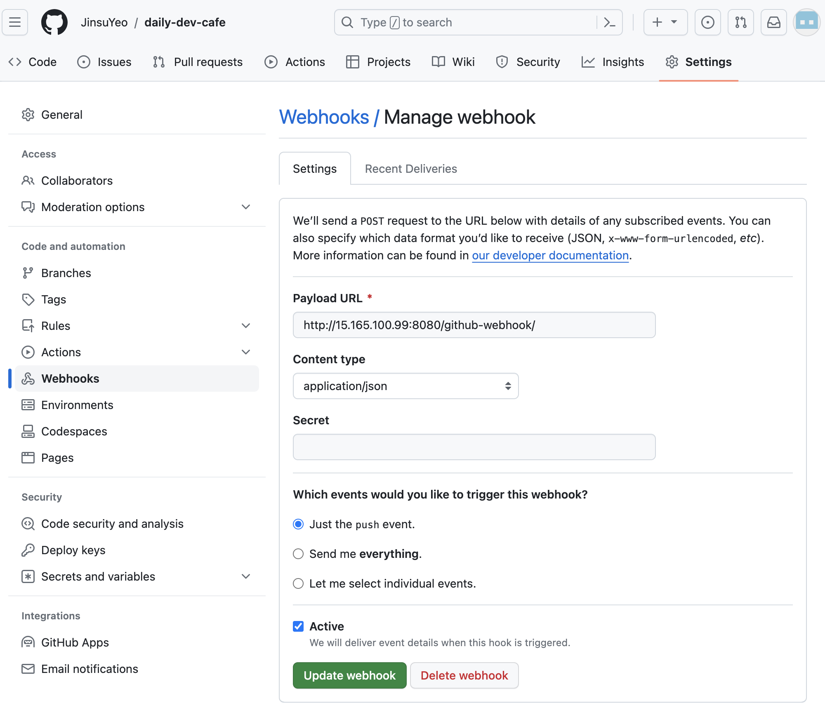Open the Actions repository tab
Image resolution: width=825 pixels, height=715 pixels.
(x=295, y=62)
